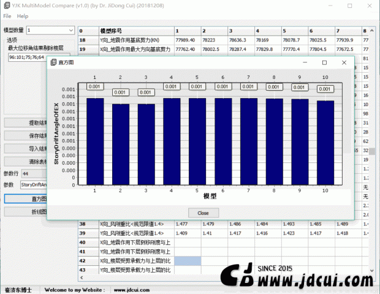Click the 模型序号 column header
This screenshot has height=294, width=380.
[135, 30]
